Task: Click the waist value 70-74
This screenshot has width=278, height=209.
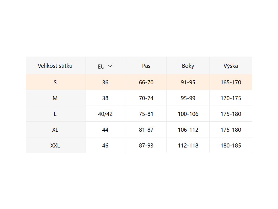Action: pos(146,98)
